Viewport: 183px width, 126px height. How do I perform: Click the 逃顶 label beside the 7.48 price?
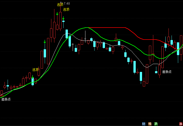(x=60, y=5)
